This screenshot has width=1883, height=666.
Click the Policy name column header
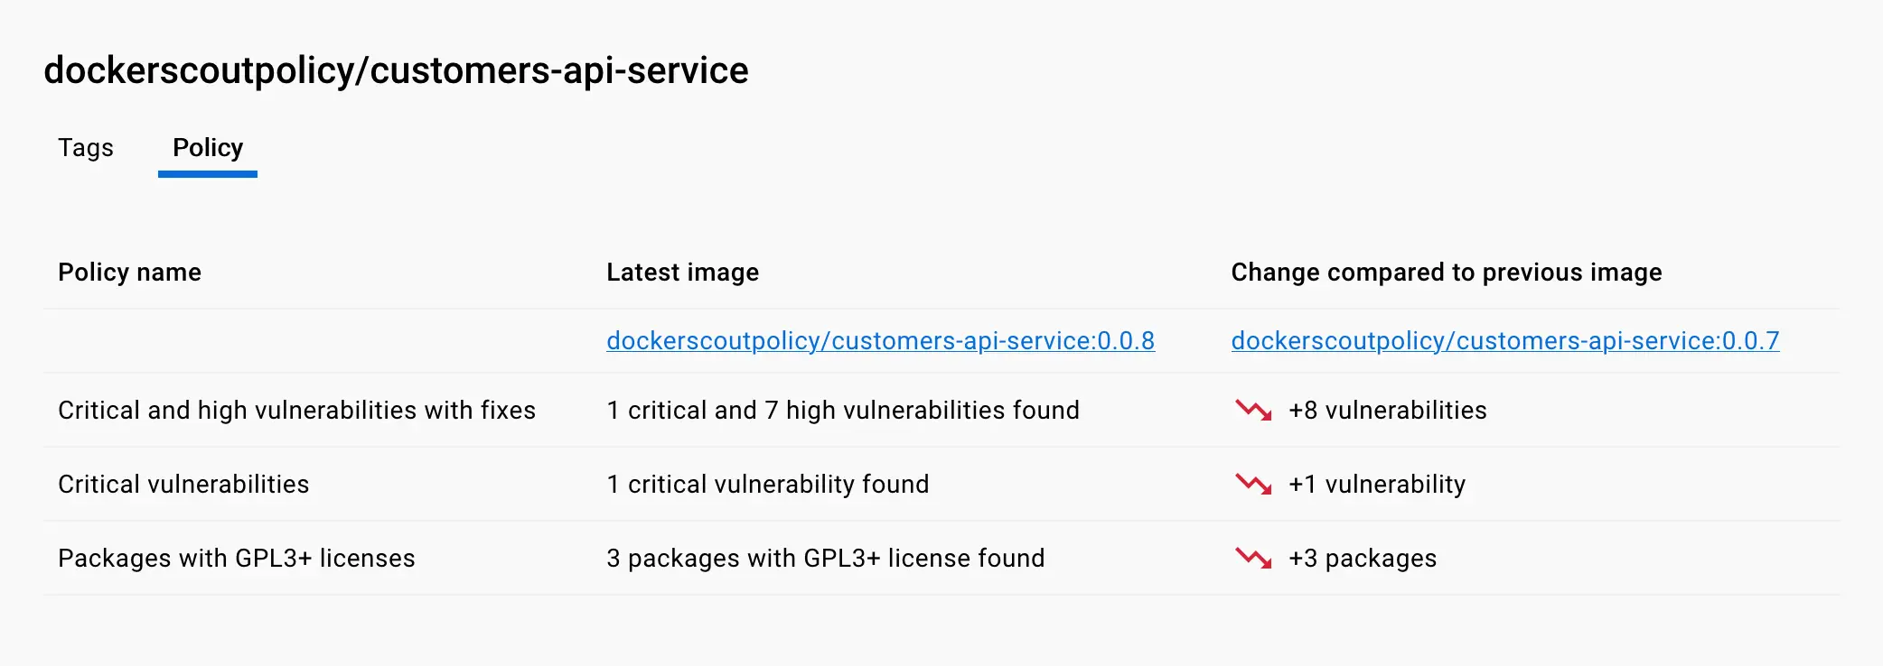click(129, 273)
